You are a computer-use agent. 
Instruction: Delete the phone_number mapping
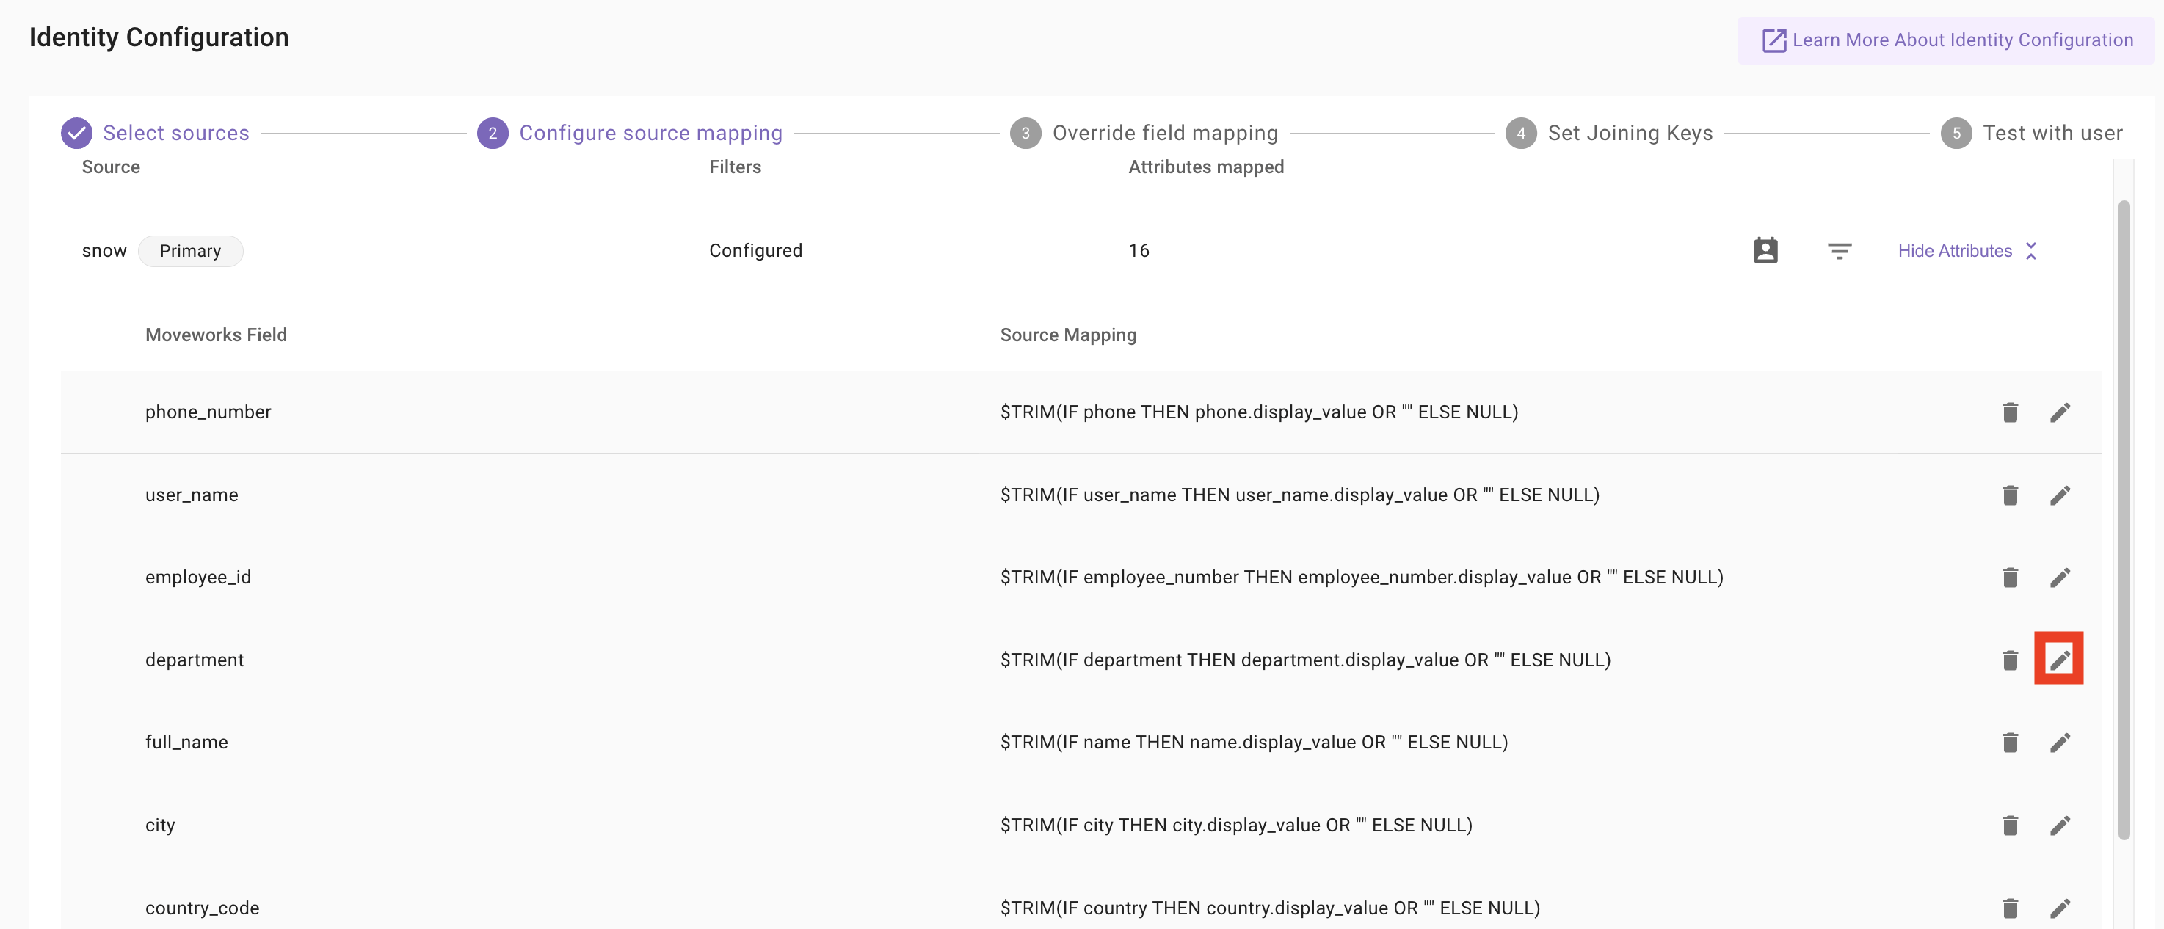2011,412
